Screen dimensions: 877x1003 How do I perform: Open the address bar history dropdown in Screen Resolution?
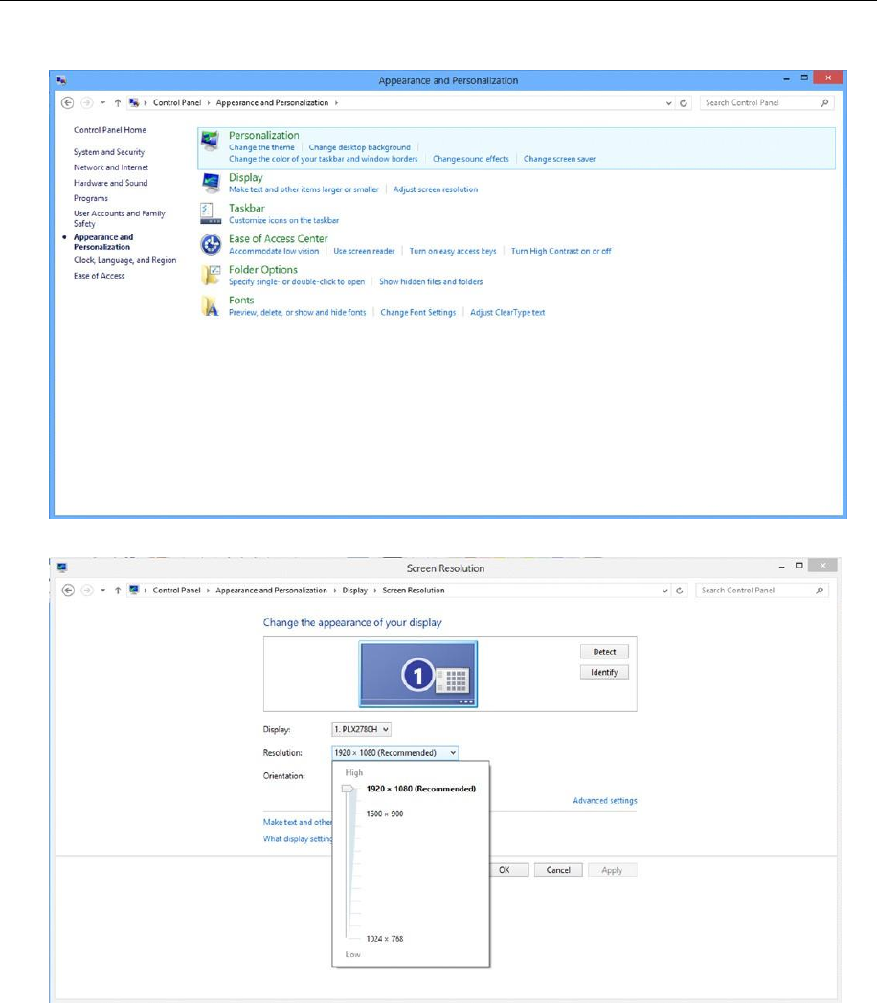tap(664, 591)
